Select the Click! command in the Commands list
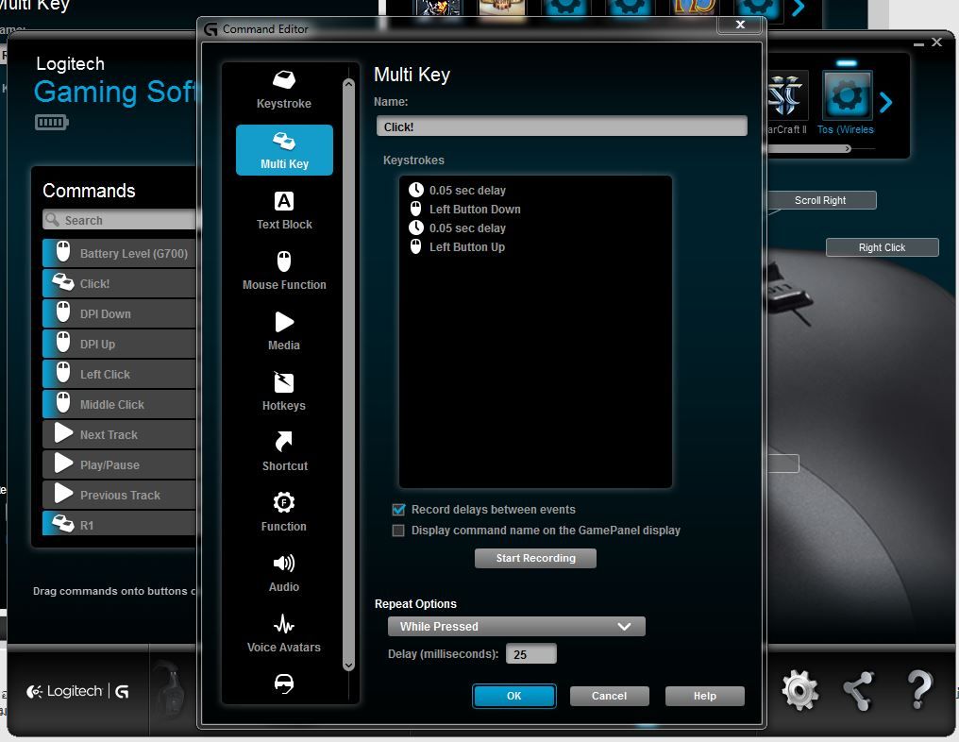Image resolution: width=959 pixels, height=742 pixels. pos(119,283)
